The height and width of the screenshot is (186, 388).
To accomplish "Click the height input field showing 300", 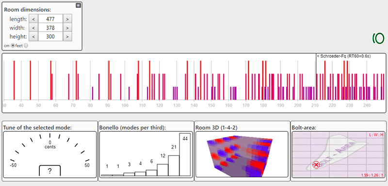I will click(50, 36).
